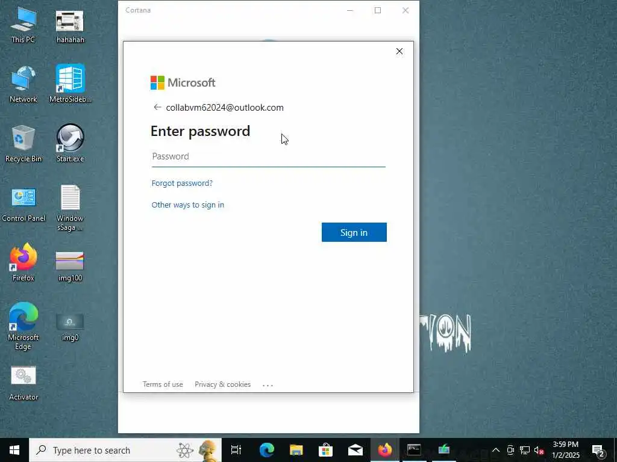Open the Windows Start menu
Image resolution: width=617 pixels, height=462 pixels.
click(x=14, y=450)
